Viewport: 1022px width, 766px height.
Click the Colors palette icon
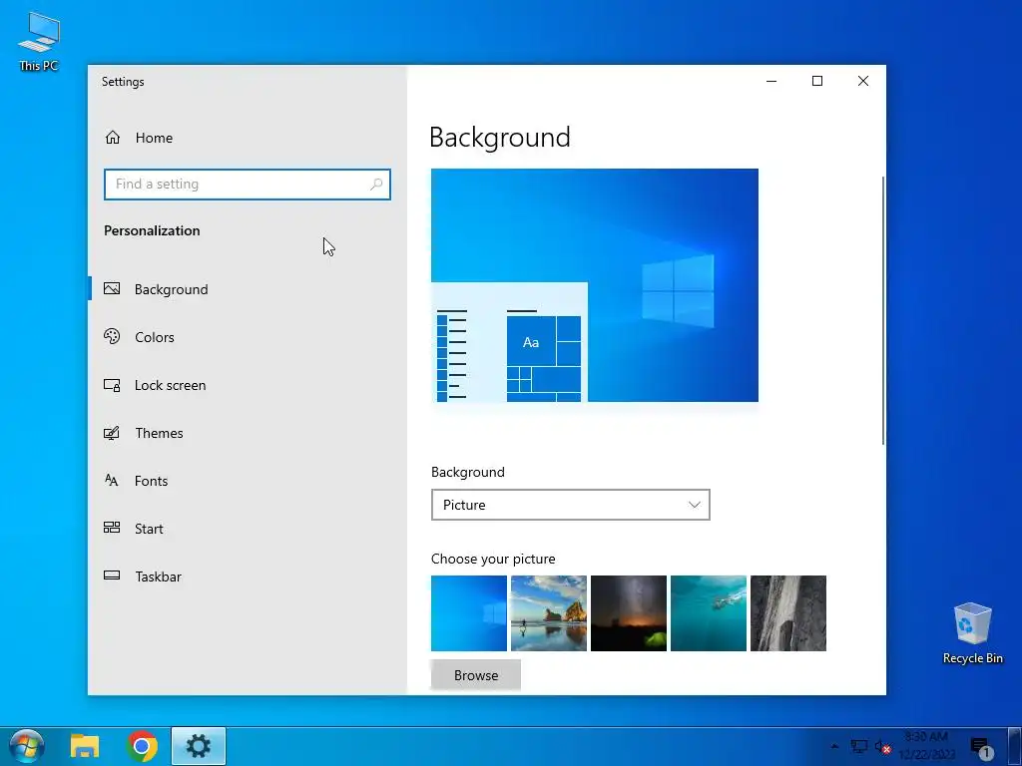[x=112, y=336]
